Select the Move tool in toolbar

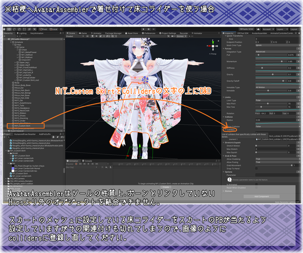[9, 29]
